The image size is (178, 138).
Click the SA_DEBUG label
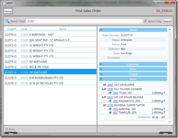pyautogui.click(x=164, y=11)
